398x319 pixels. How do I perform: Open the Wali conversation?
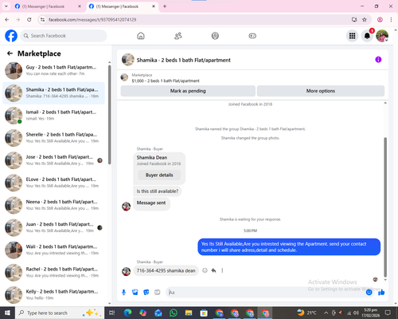coord(53,250)
